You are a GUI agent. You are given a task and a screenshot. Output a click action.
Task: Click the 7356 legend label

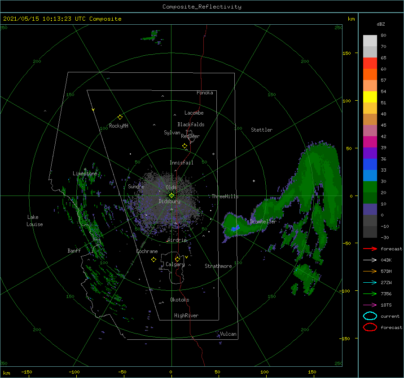[x=386, y=294]
